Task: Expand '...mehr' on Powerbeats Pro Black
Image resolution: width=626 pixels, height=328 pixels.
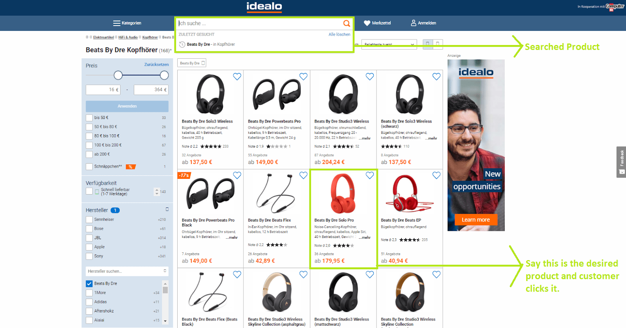Action: pos(232,238)
